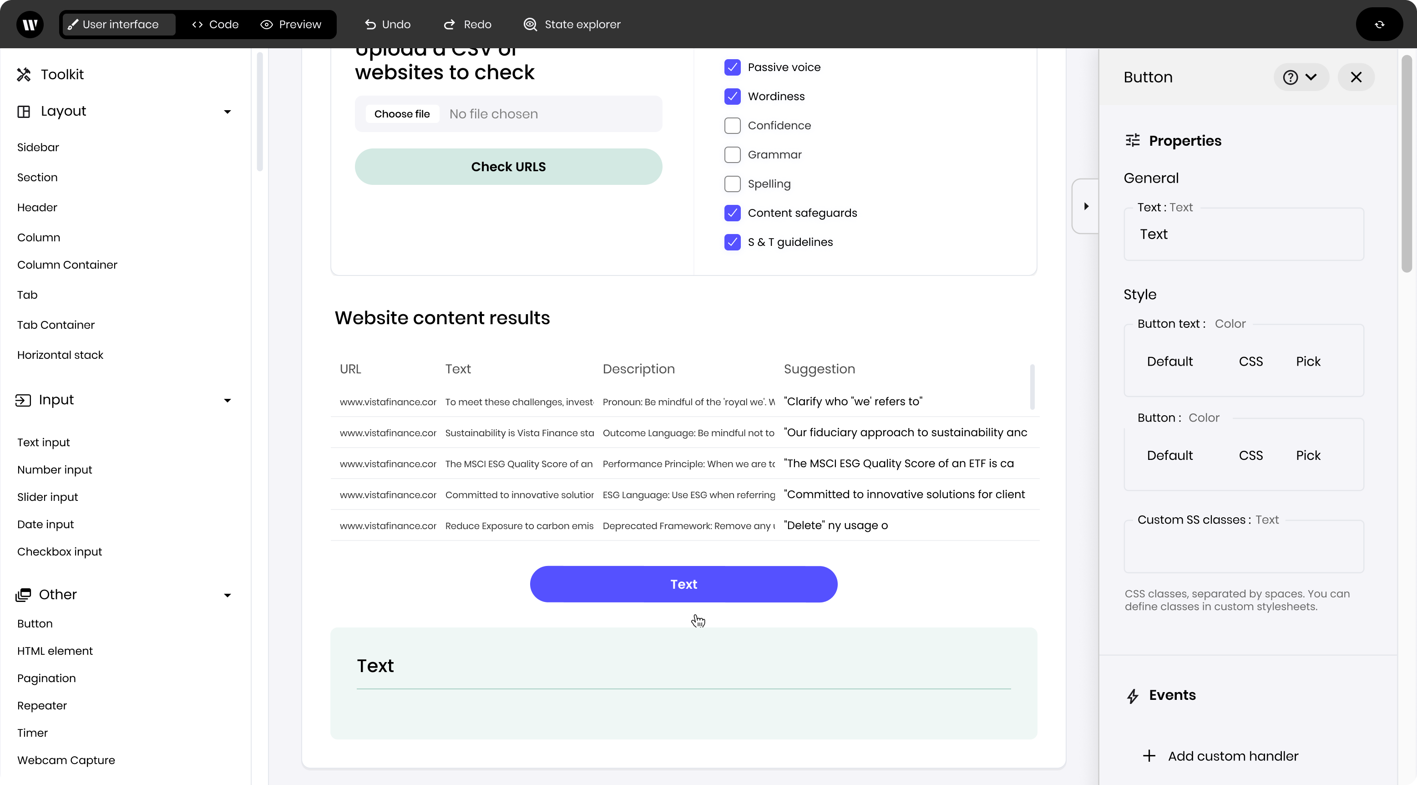The image size is (1417, 785).
Task: Click the Writer logo icon
Action: (30, 24)
